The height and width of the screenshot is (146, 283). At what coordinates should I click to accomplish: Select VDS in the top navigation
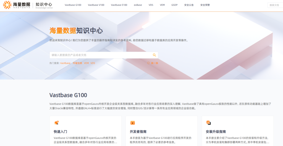tap(151, 5)
